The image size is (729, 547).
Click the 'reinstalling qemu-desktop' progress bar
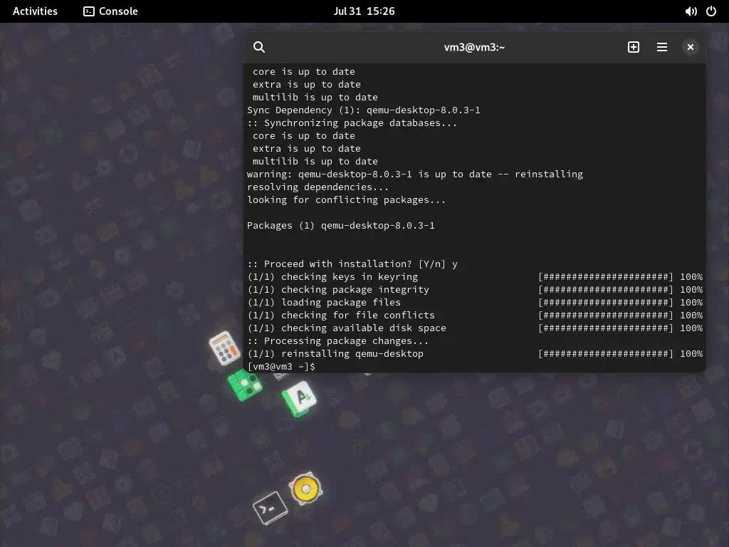click(605, 353)
